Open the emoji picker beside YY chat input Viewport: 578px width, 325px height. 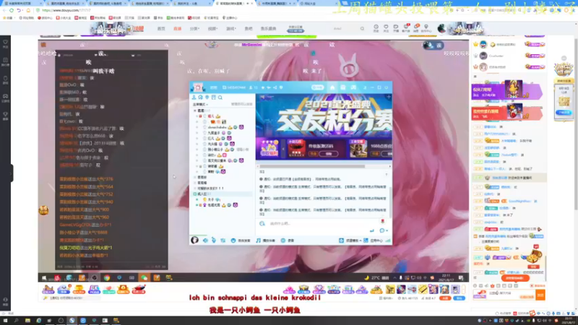coord(262,224)
